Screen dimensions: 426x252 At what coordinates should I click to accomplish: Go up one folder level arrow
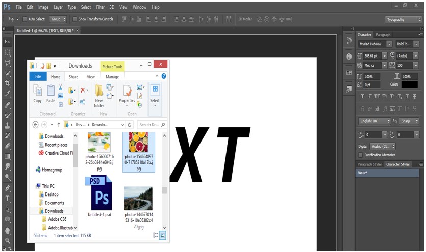(x=59, y=125)
